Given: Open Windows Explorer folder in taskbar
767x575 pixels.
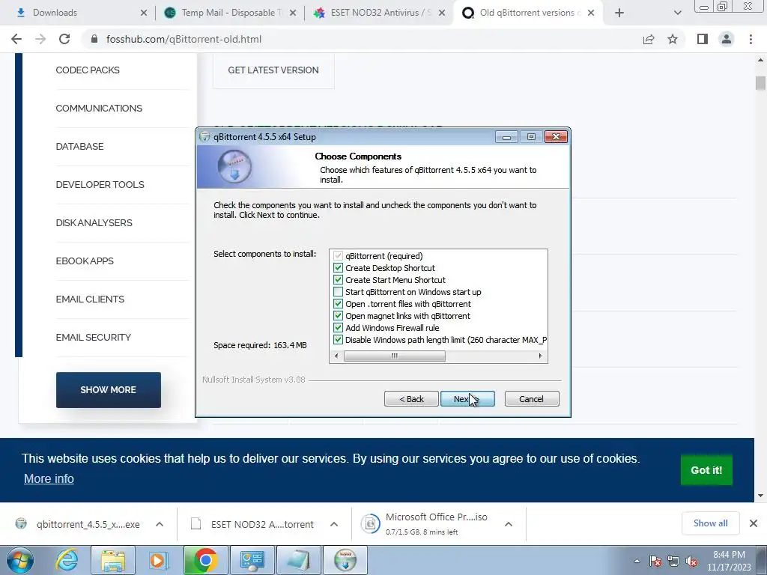Looking at the screenshot, I should 113,560.
